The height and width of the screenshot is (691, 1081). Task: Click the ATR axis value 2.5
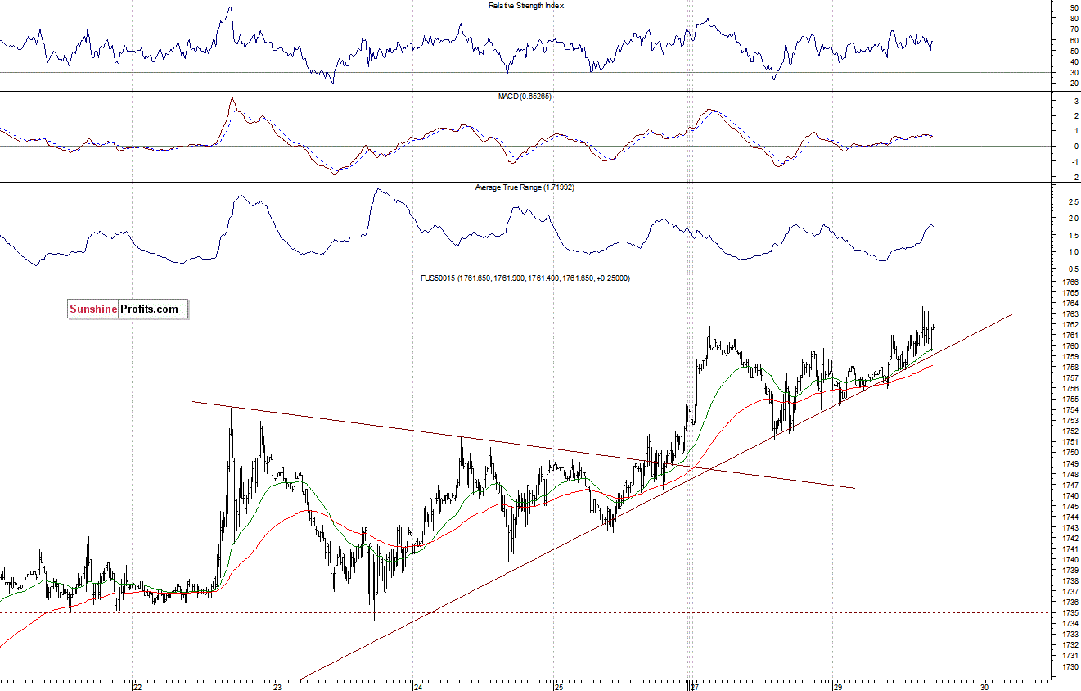click(x=1072, y=201)
